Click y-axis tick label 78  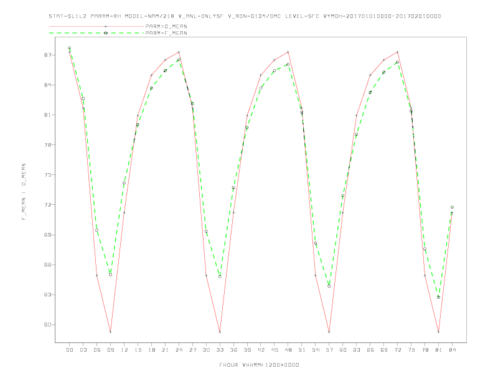click(x=47, y=145)
